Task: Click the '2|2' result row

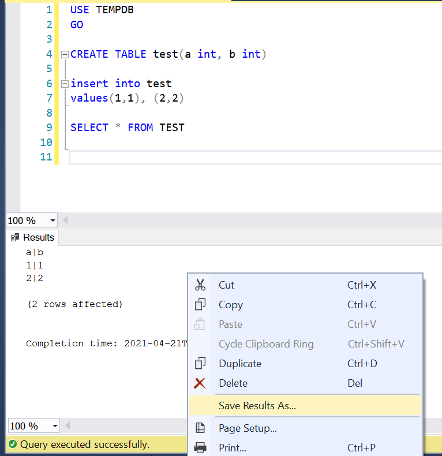Action: [35, 278]
